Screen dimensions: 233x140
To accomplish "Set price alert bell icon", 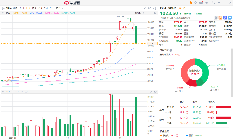I will (216, 18).
